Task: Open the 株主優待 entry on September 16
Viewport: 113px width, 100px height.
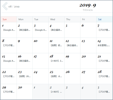Action: pos(24,61)
